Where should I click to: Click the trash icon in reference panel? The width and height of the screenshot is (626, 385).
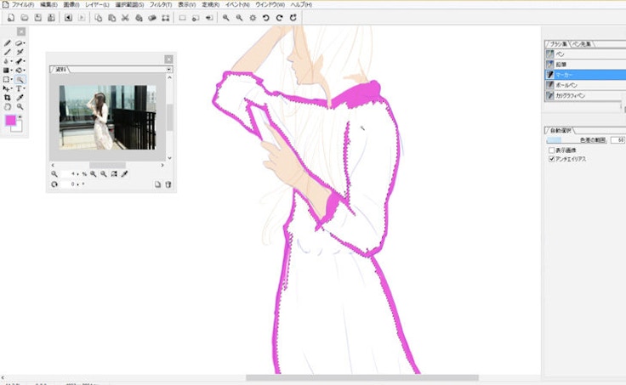(168, 184)
